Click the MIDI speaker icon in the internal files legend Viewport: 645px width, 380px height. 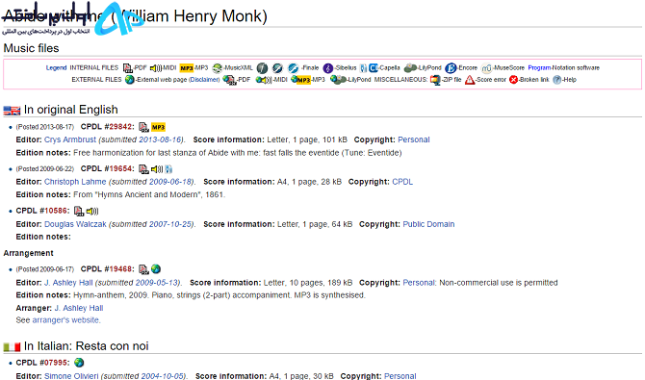click(156, 68)
